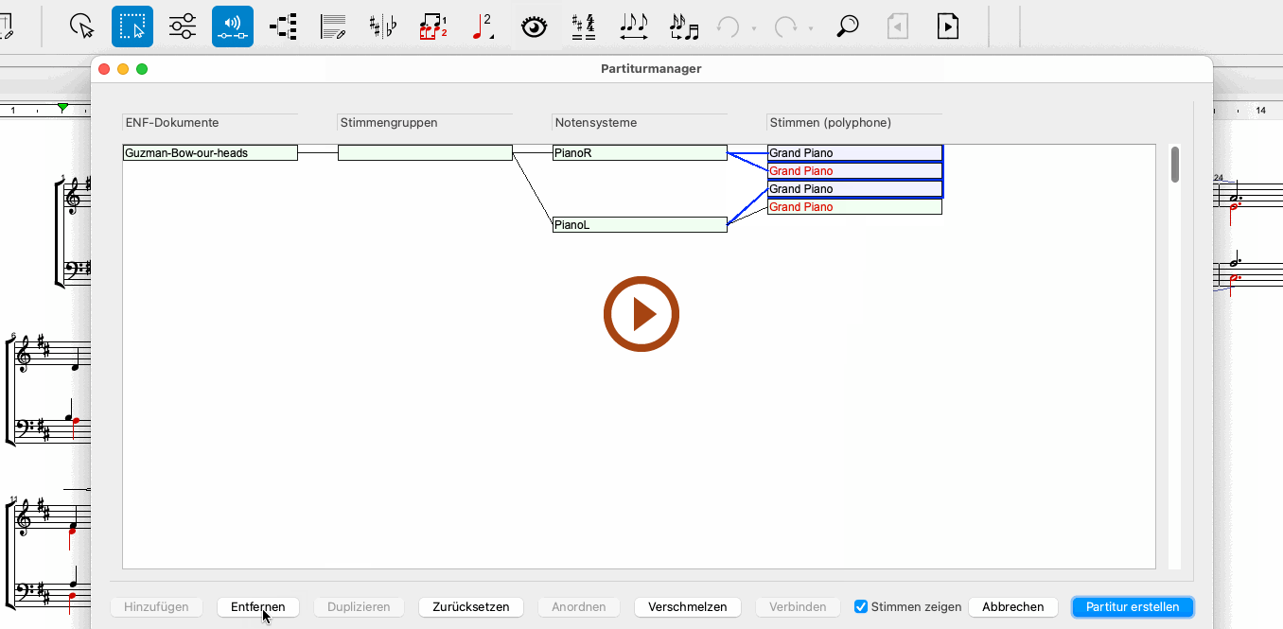
Task: Open the undo history dropdown arrow
Action: [754, 28]
